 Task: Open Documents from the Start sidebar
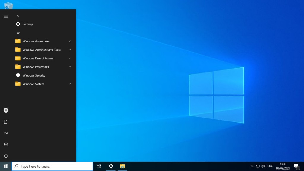(6, 121)
